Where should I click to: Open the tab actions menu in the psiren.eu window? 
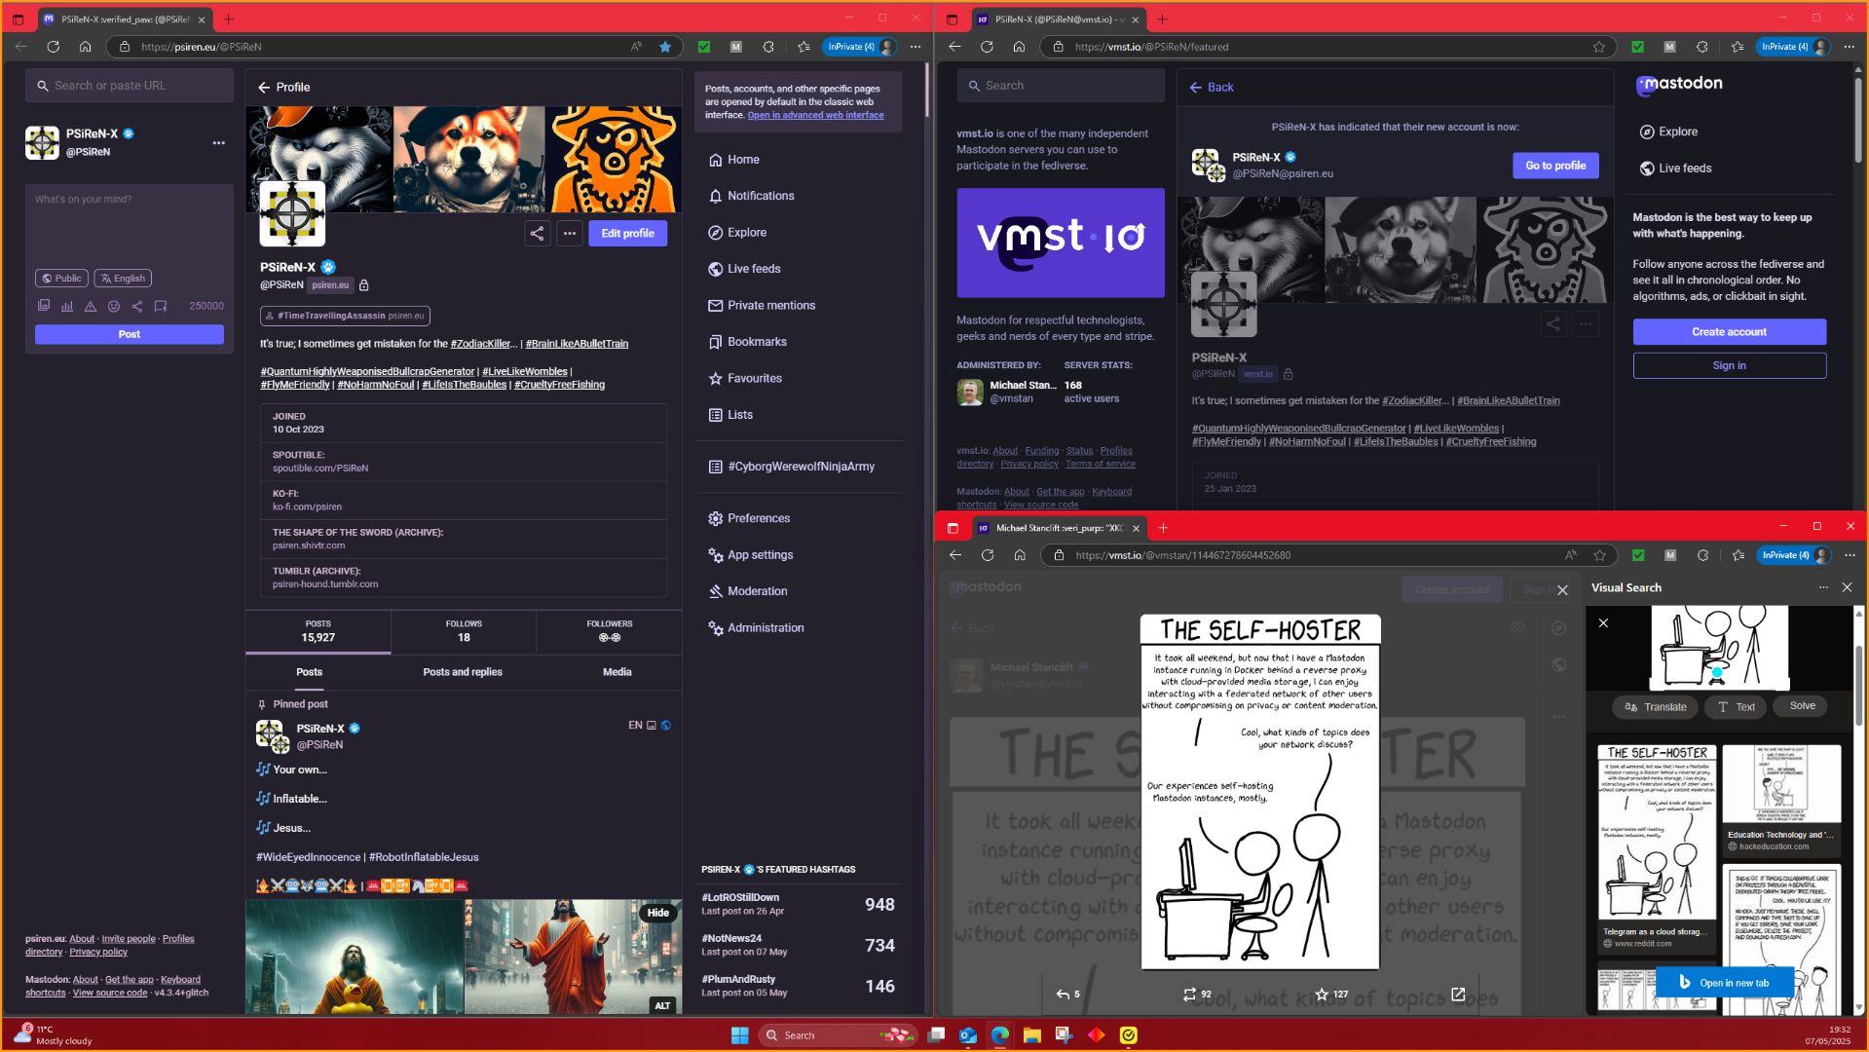click(18, 19)
